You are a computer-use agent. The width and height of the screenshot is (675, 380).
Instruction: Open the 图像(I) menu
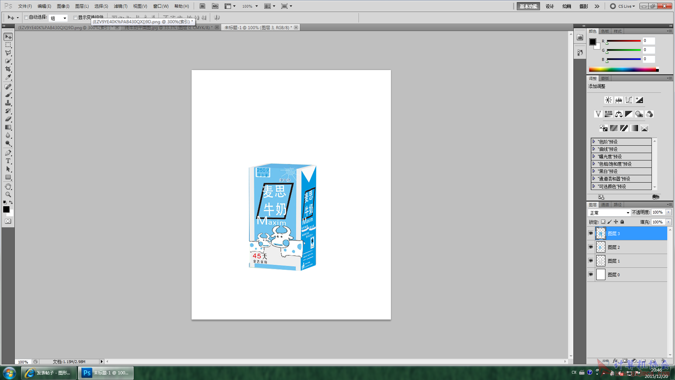(63, 6)
